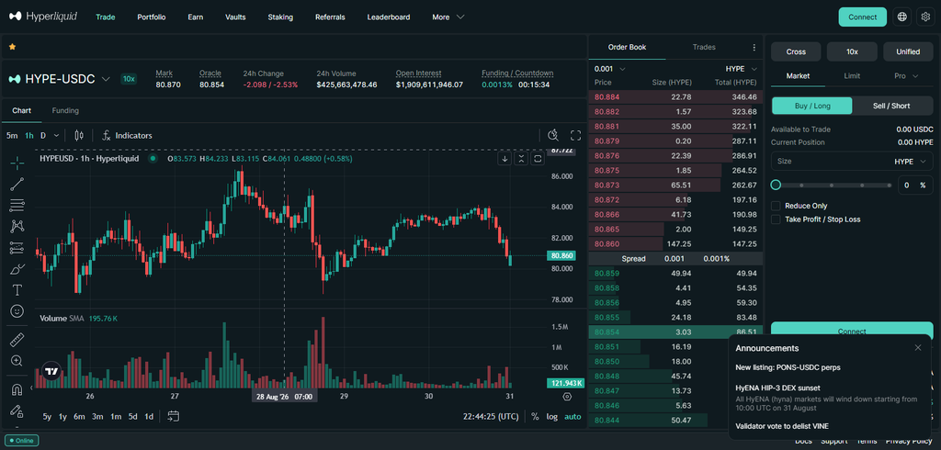
Task: Select the ruler measure tool
Action: pyautogui.click(x=17, y=340)
